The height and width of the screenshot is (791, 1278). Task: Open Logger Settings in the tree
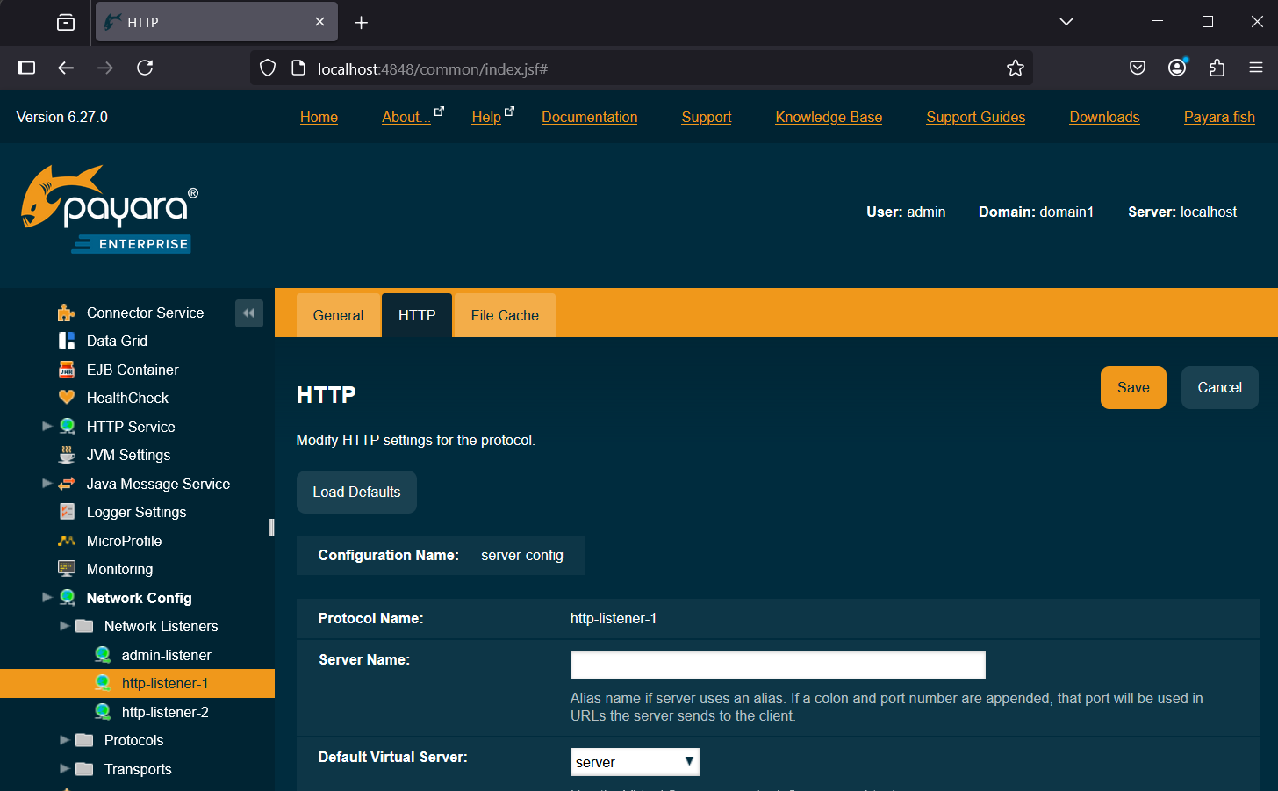pos(136,512)
